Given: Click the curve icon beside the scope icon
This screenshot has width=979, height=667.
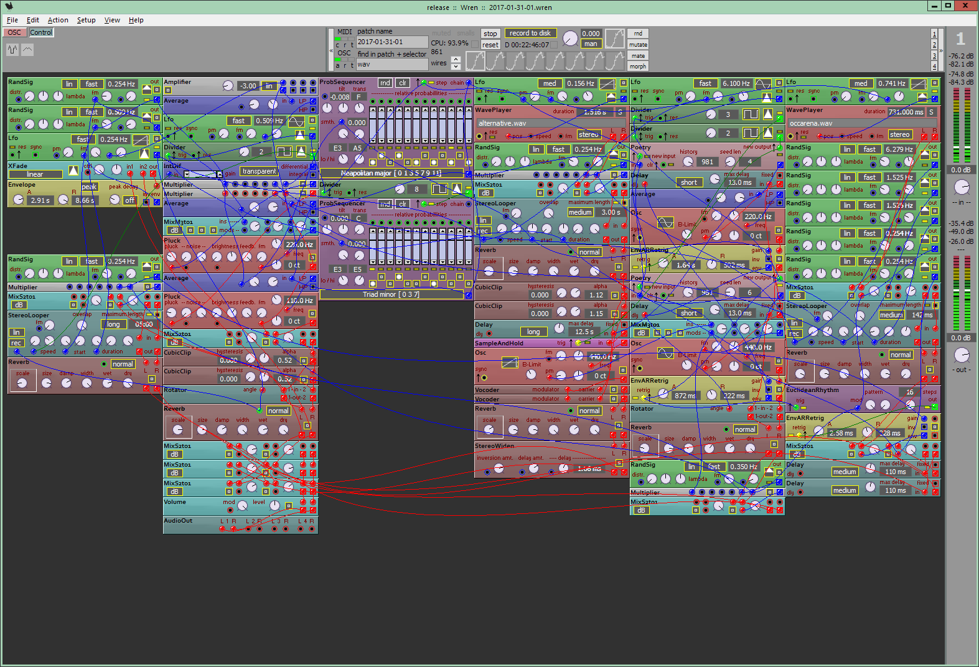Looking at the screenshot, I should click(27, 50).
